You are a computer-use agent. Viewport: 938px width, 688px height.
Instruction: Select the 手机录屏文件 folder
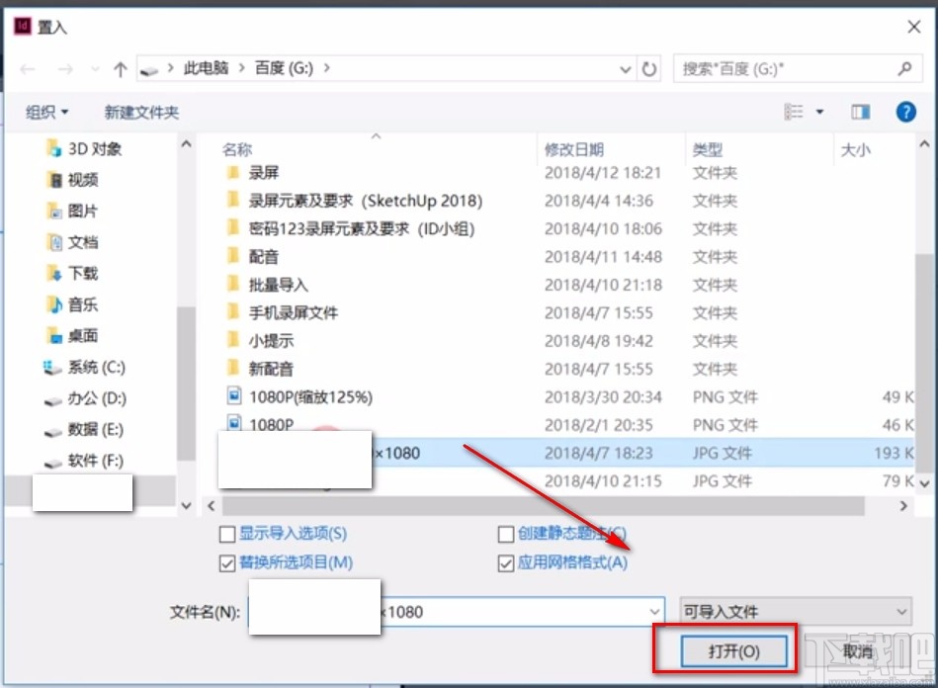pos(283,313)
